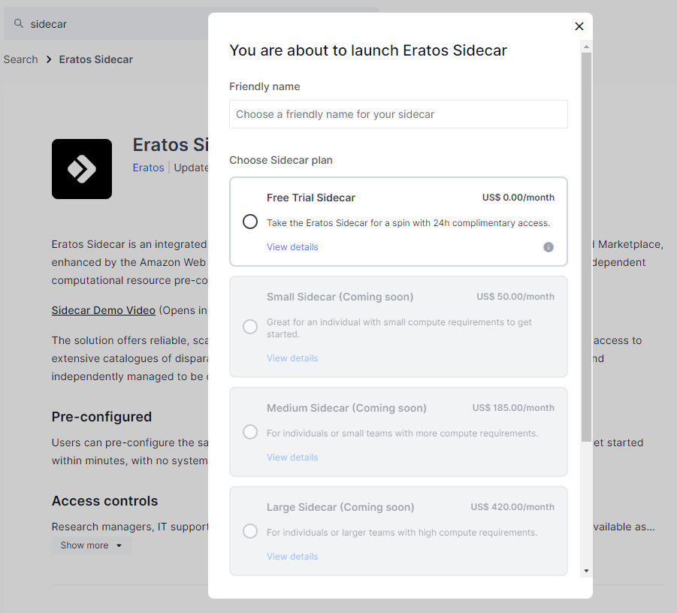Select the Medium Sidecar radio button
Viewport: 677px width, 613px height.
(x=250, y=432)
